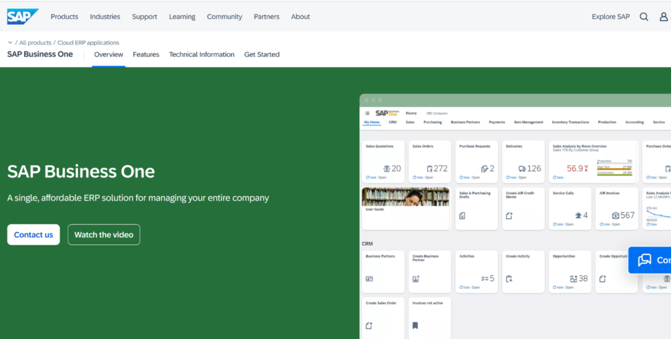Open the Support menu
This screenshot has width=671, height=339.
click(144, 16)
